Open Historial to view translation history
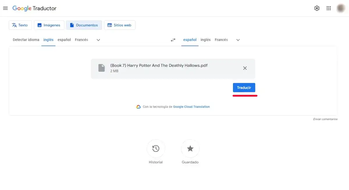Viewport: 349px width, 190px height. (156, 148)
